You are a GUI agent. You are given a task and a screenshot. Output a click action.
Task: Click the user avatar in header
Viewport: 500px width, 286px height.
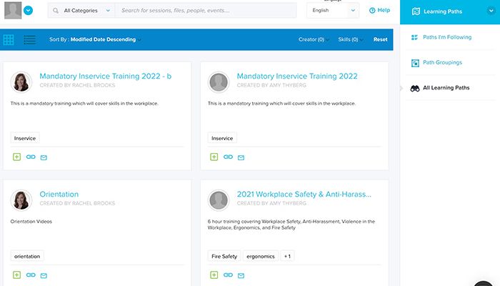(13, 10)
